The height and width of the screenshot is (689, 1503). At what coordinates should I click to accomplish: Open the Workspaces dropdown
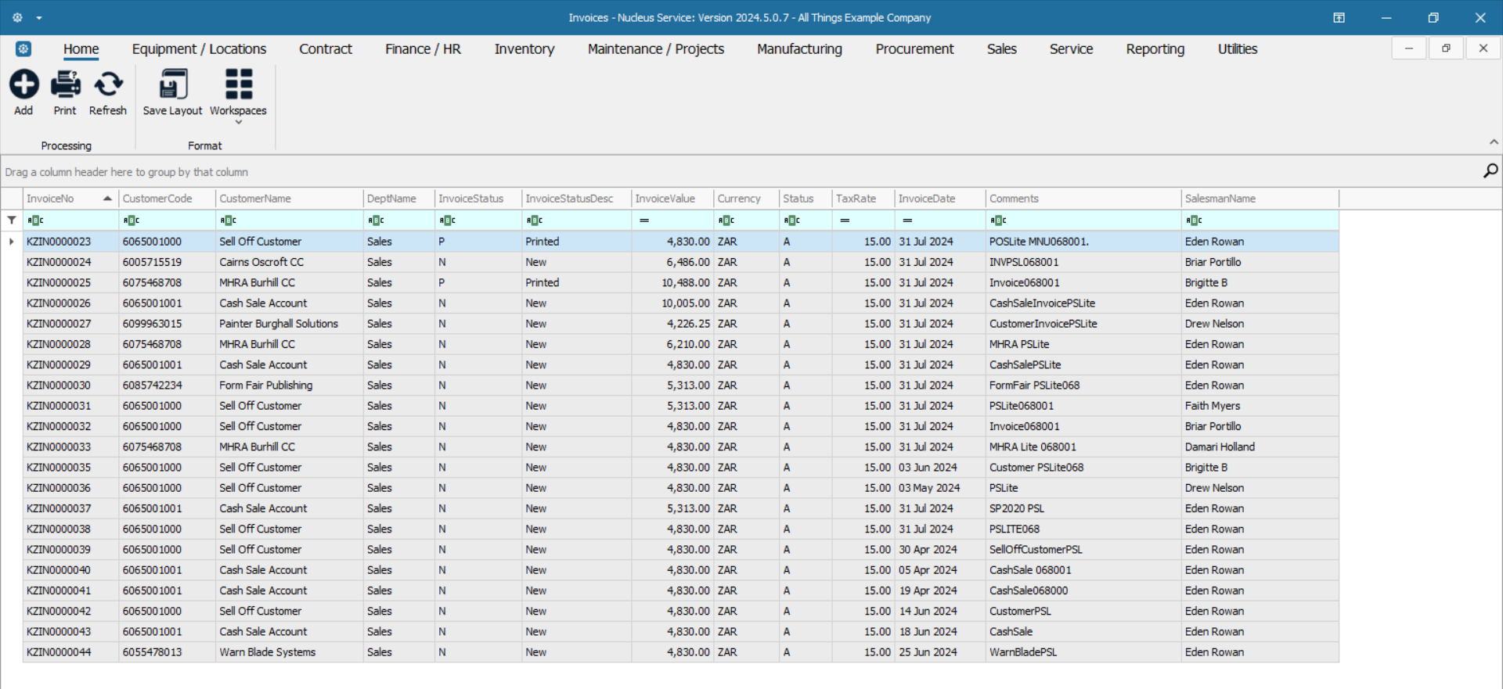tap(238, 94)
